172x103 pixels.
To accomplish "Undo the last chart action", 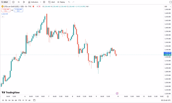I will (x=69, y=2).
